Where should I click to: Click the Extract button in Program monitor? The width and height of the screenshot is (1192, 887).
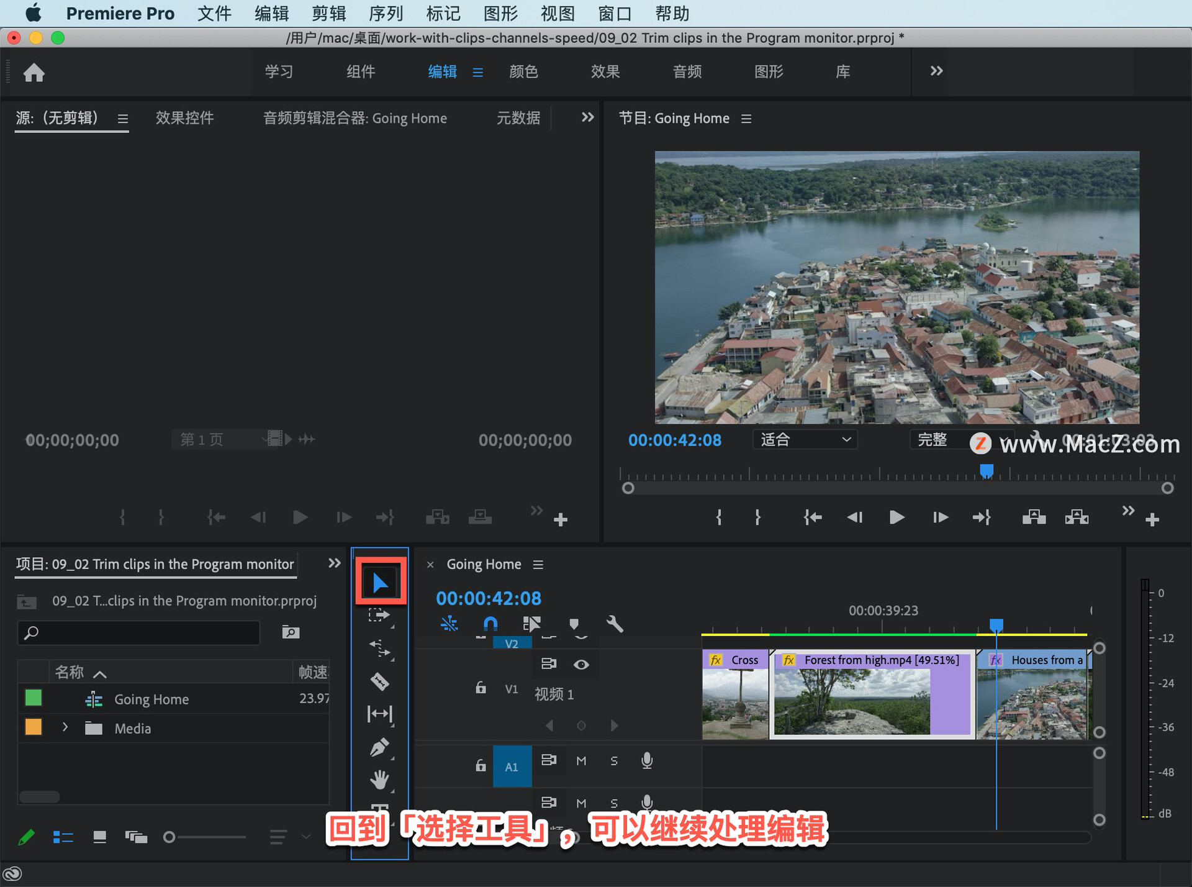tap(1077, 517)
